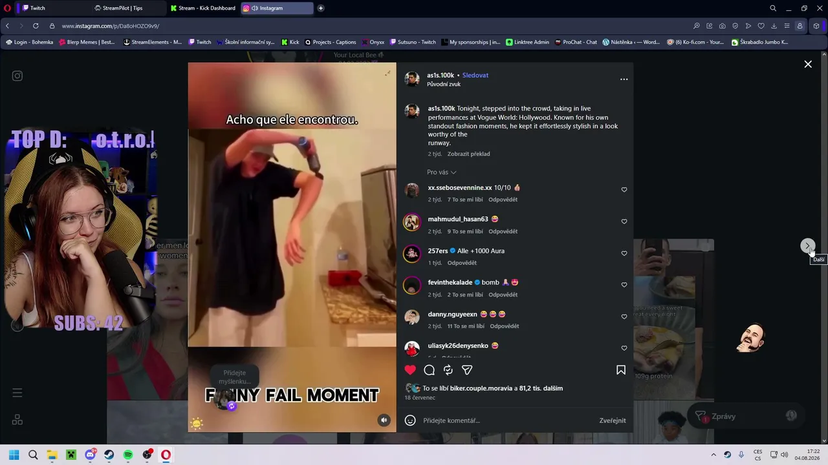Open the Zprávy messages panel
The image size is (828, 465).
(x=745, y=417)
